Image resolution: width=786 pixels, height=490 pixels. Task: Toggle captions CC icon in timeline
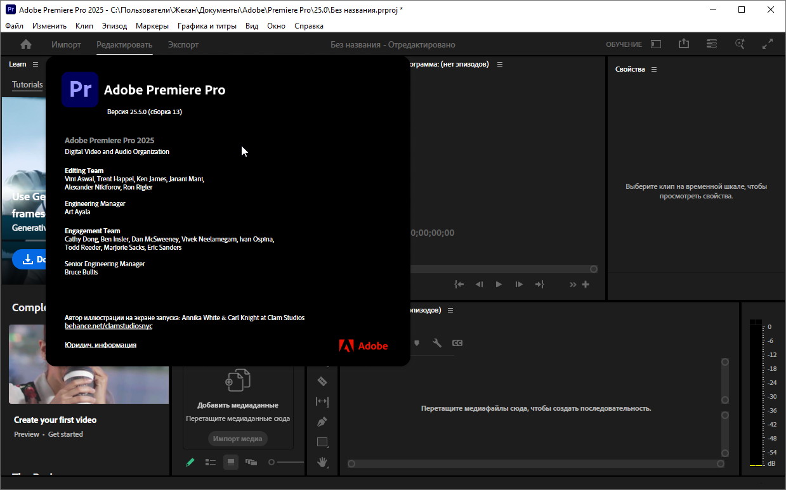[x=457, y=343]
